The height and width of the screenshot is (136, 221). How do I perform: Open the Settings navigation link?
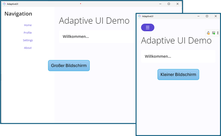28,40
